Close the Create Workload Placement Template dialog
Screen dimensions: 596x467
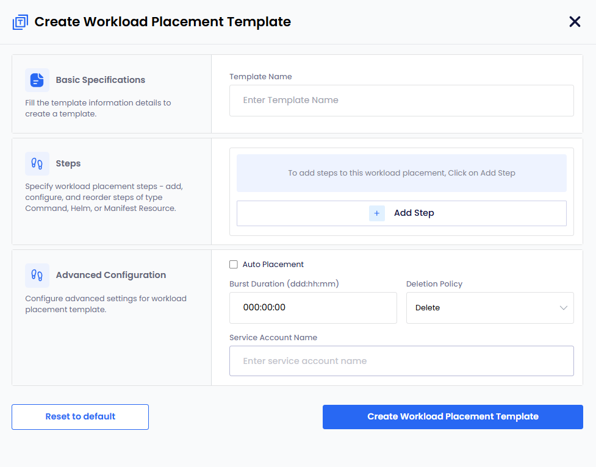tap(575, 22)
